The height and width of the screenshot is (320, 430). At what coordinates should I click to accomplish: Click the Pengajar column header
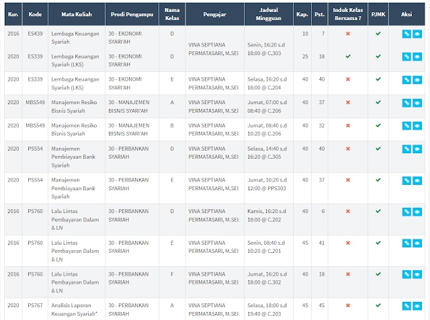click(215, 14)
